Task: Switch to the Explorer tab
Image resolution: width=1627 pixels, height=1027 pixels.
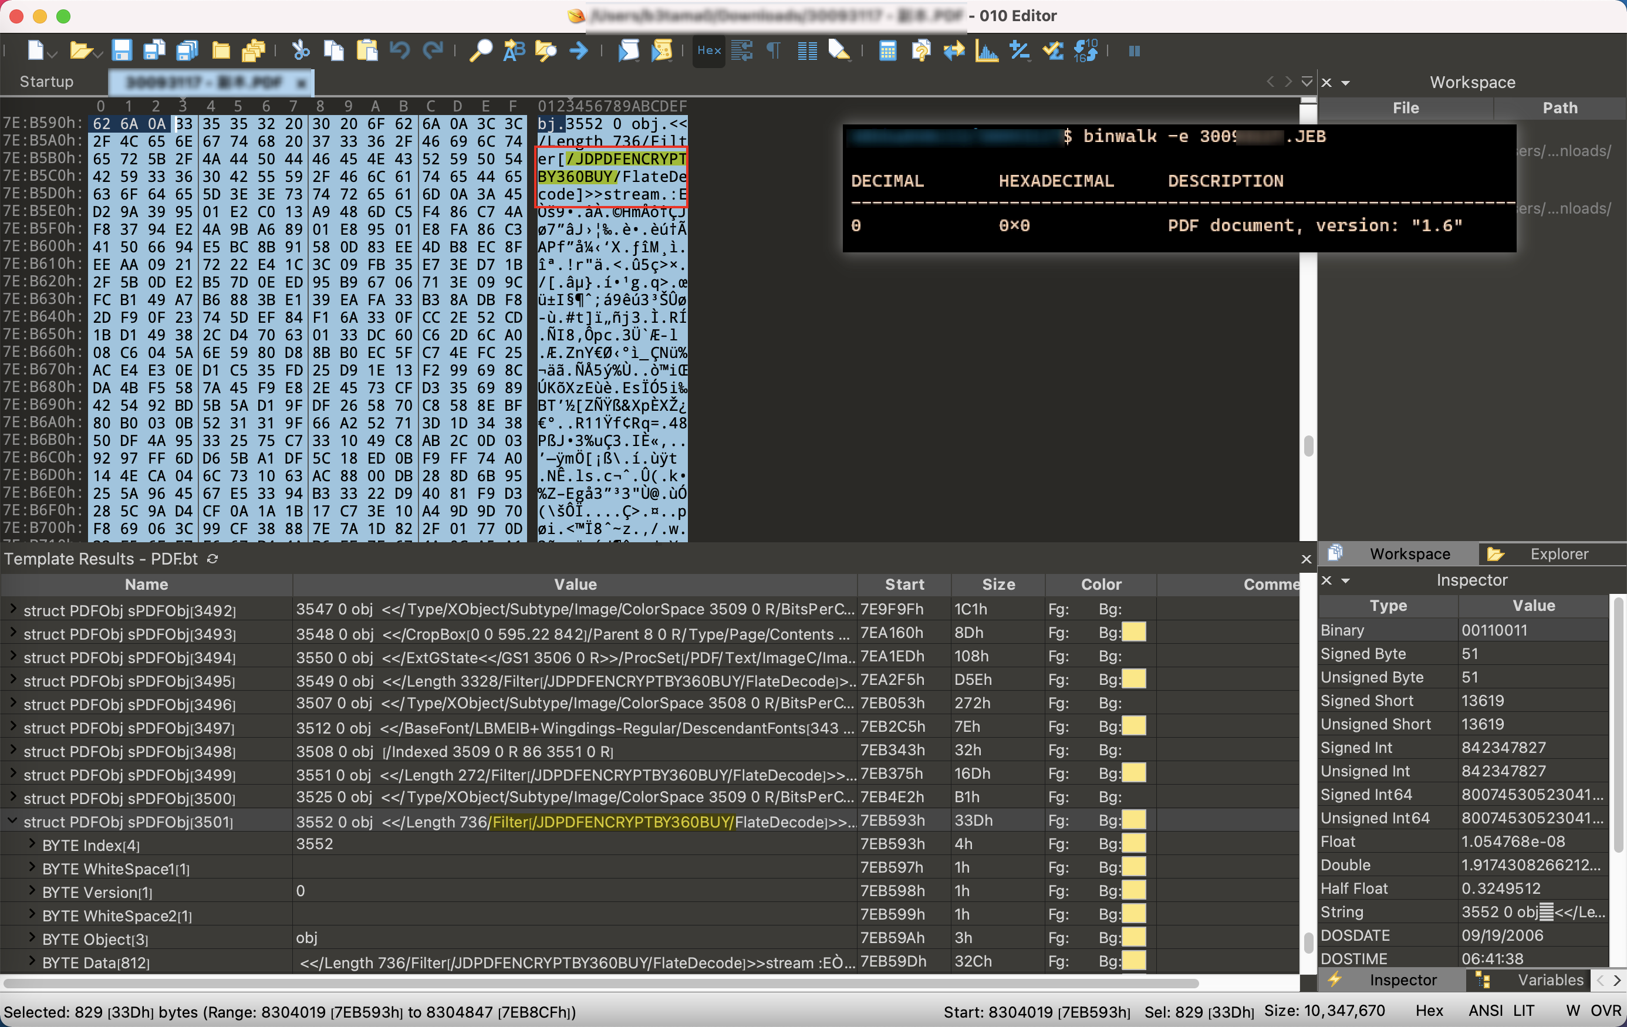Action: tap(1552, 554)
